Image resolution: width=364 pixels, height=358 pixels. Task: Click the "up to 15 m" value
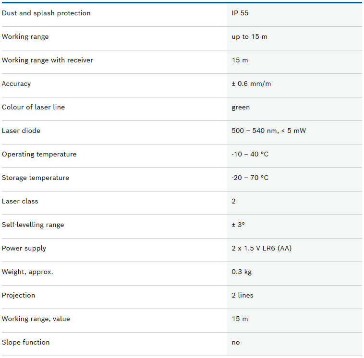249,36
